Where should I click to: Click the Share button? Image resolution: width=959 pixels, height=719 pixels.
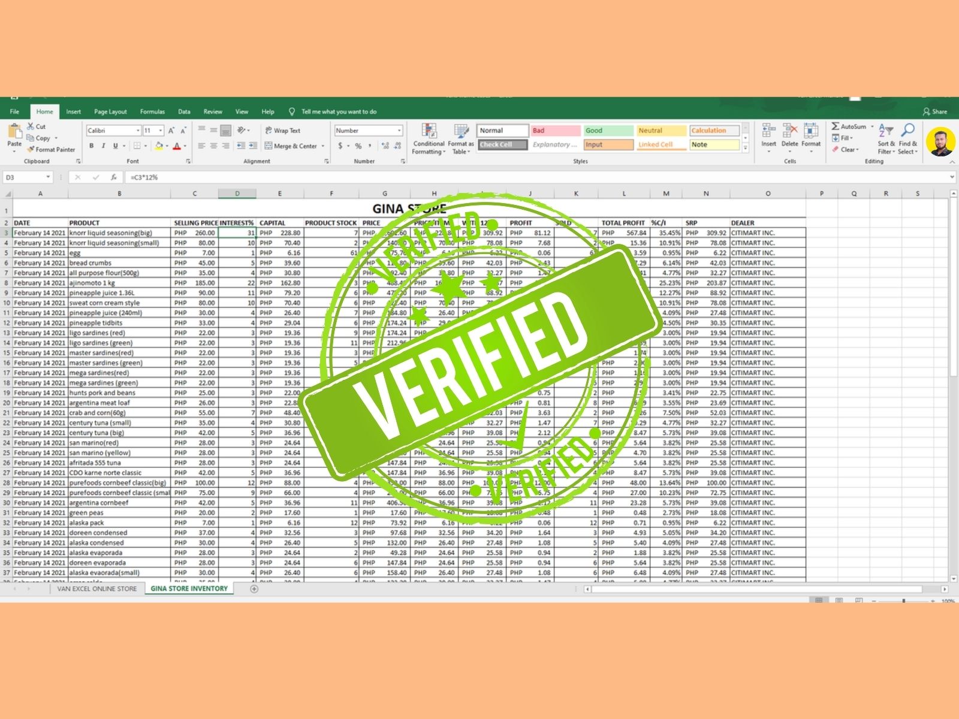point(934,111)
